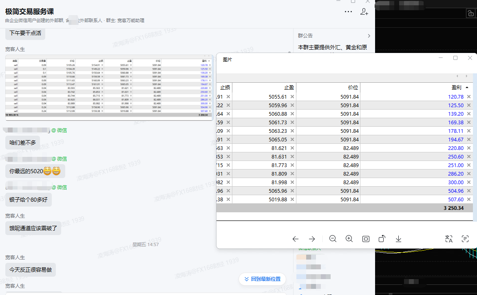Click the add member icon in chat header
477x295 pixels.
click(x=364, y=12)
